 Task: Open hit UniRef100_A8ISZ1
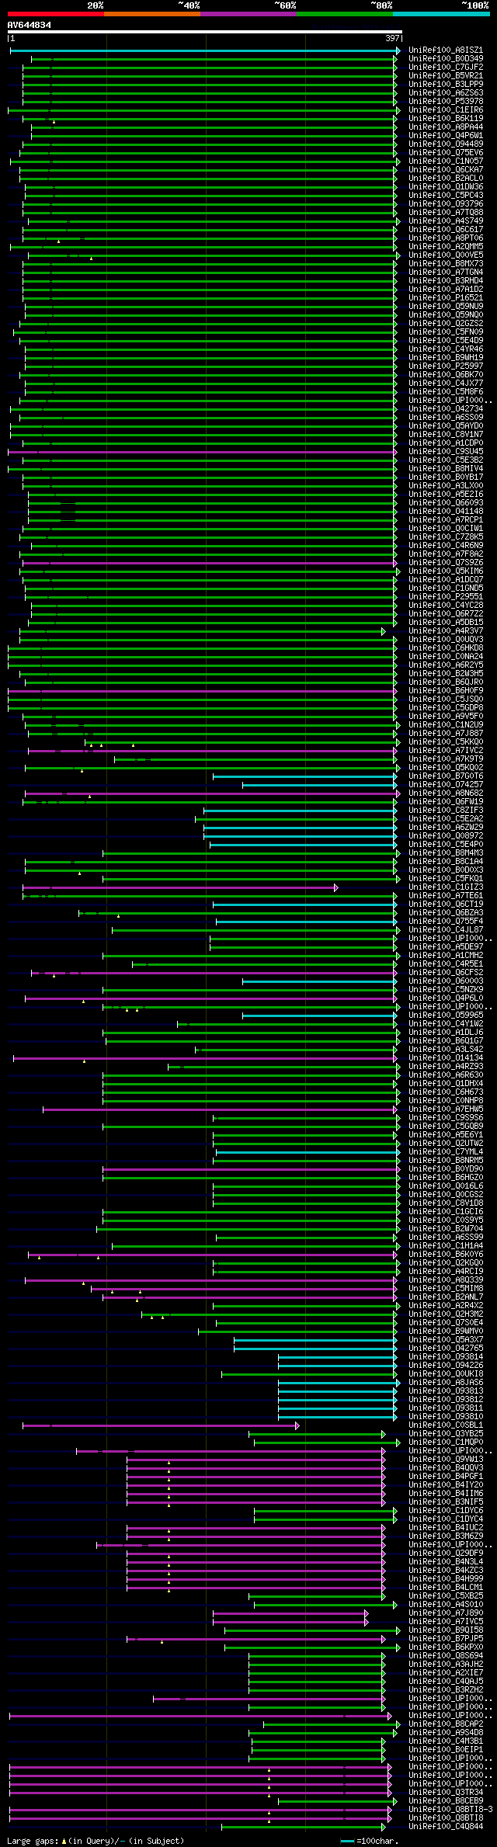click(x=446, y=50)
